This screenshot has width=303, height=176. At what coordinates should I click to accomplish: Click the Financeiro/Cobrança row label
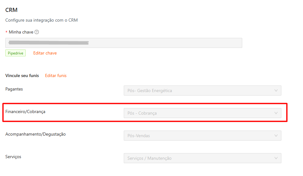[25, 111]
